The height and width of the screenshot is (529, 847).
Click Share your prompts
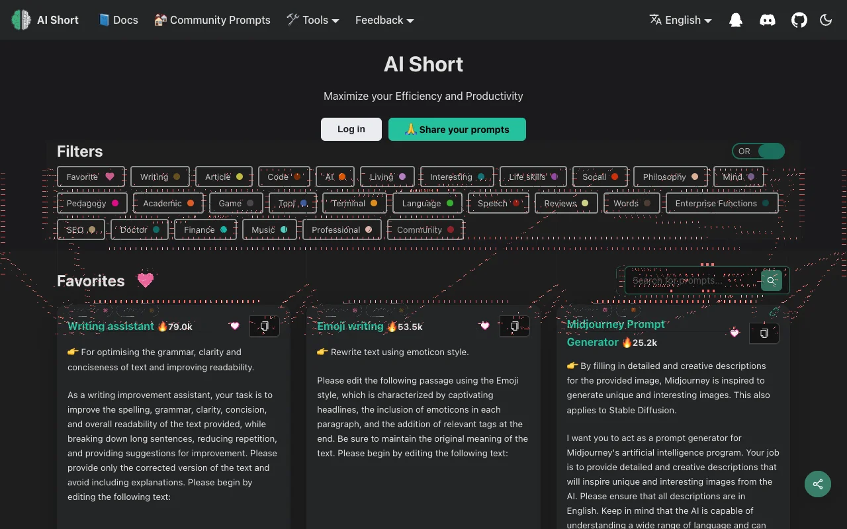tap(457, 129)
